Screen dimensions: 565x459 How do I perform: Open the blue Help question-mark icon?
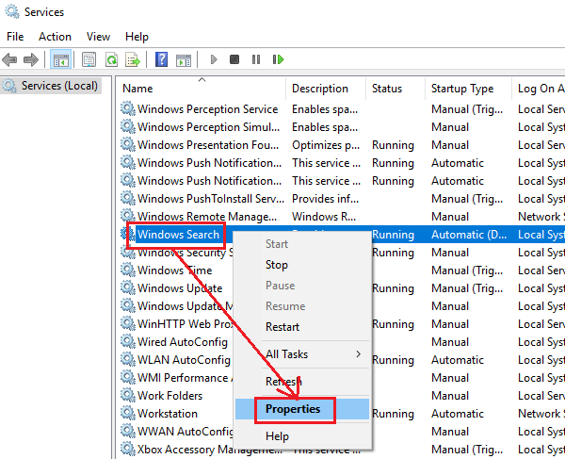click(x=161, y=59)
